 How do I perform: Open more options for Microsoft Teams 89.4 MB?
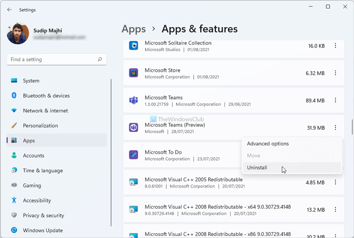(x=335, y=101)
